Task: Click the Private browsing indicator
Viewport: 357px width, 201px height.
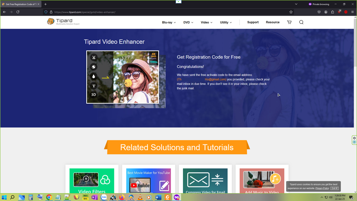Action: [319, 4]
